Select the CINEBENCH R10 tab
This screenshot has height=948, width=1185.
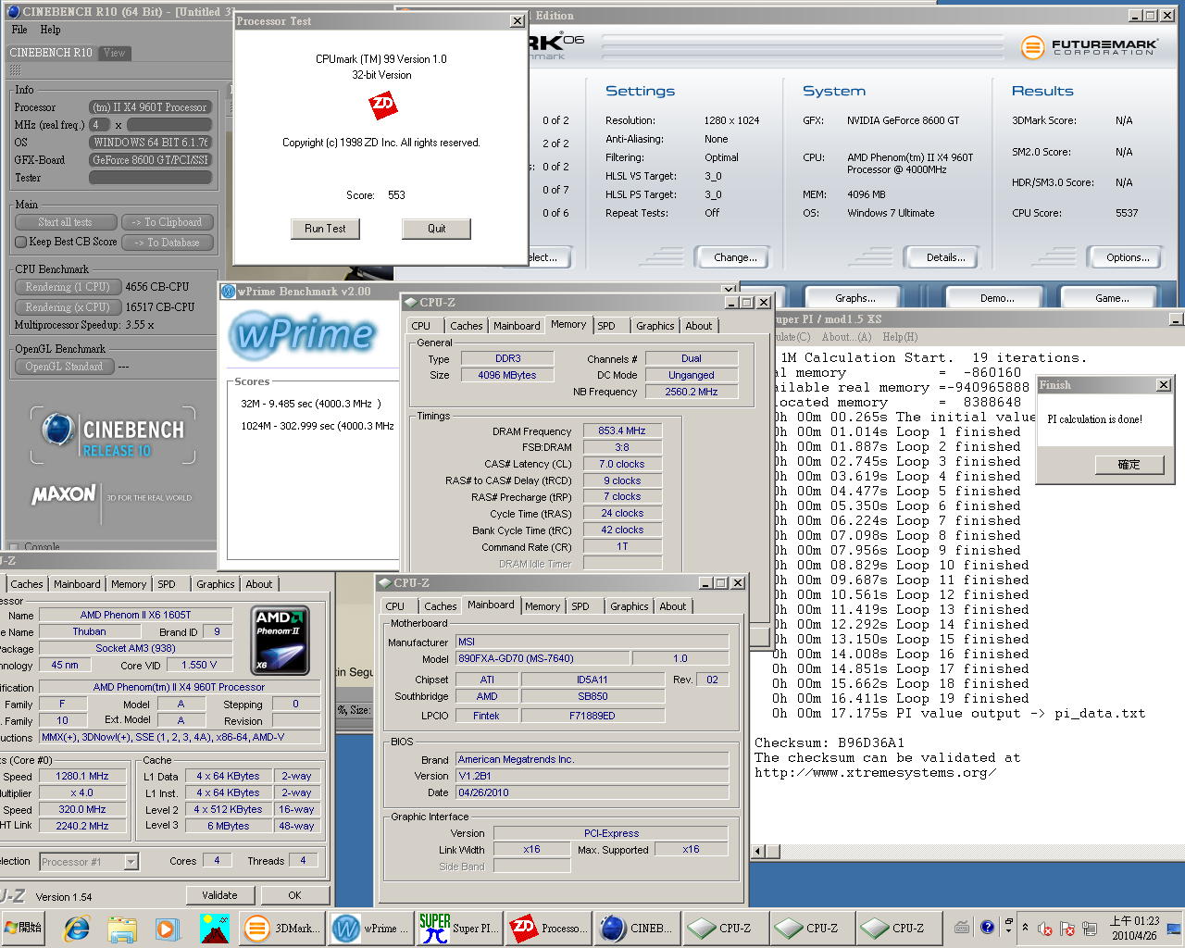(51, 53)
